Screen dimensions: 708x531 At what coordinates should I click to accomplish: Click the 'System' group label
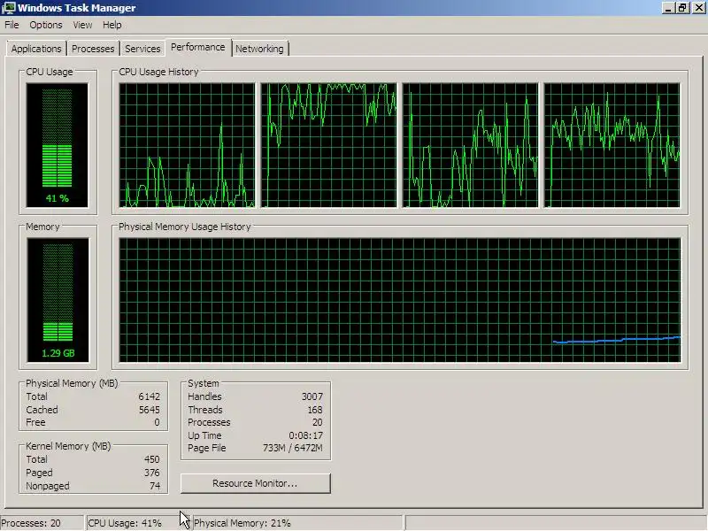pyautogui.click(x=204, y=383)
